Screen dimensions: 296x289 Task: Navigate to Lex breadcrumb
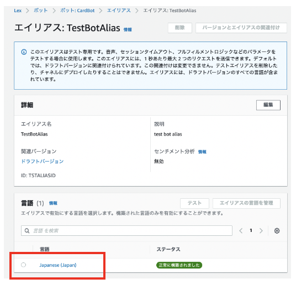(18, 11)
